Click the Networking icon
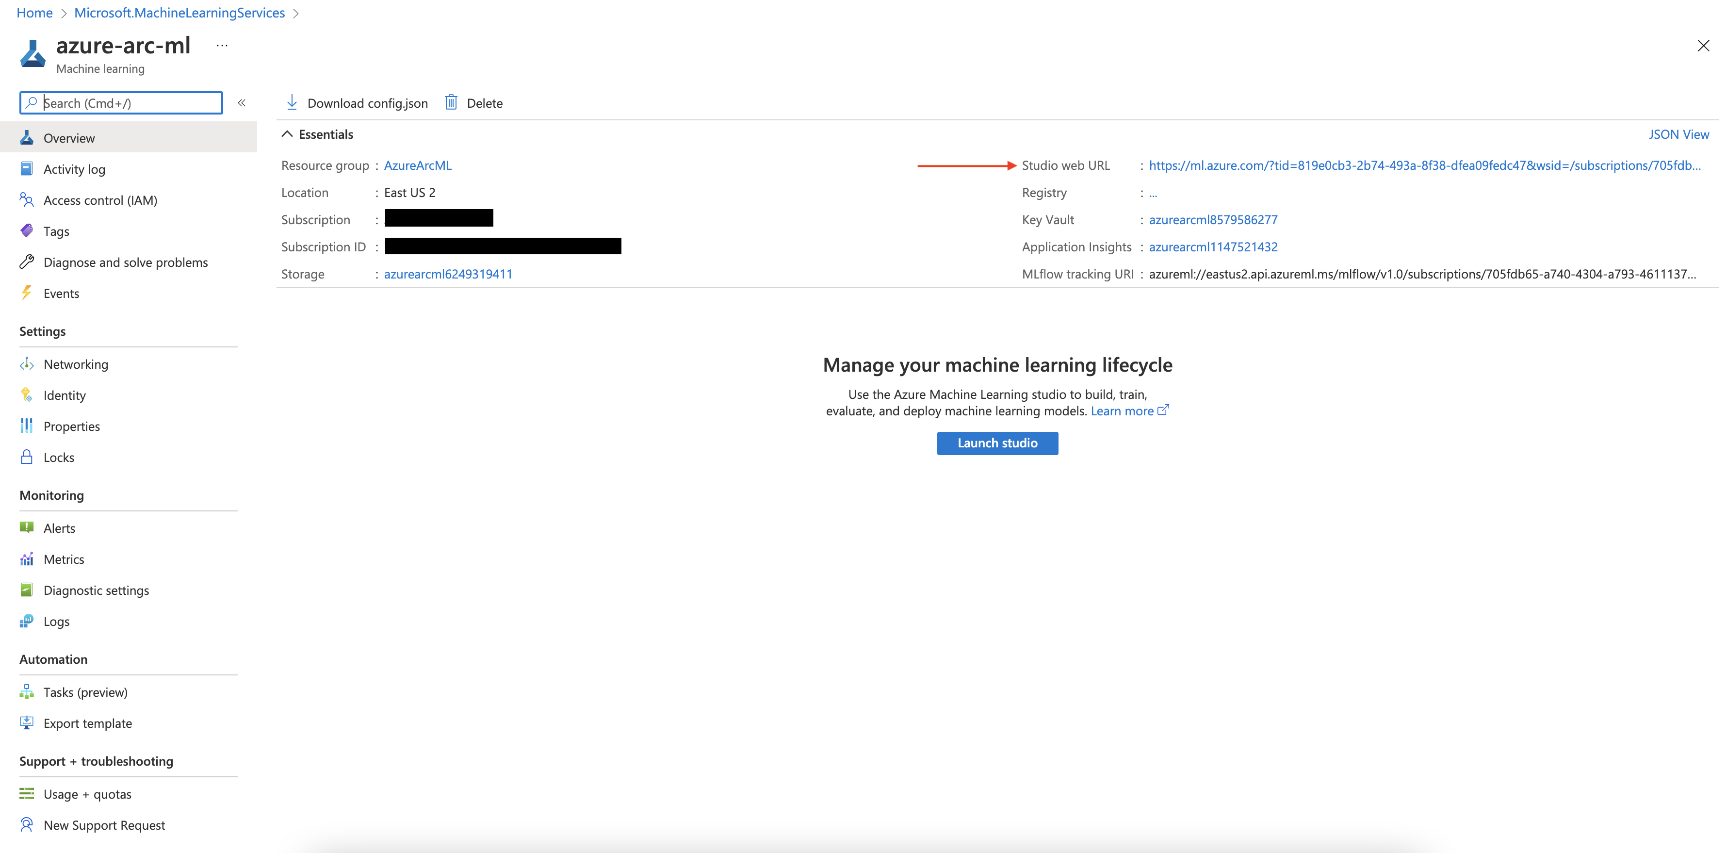The height and width of the screenshot is (853, 1727). point(27,363)
